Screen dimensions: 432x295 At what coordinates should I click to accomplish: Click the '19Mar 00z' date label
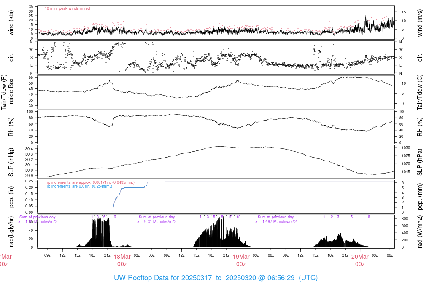[241, 260]
